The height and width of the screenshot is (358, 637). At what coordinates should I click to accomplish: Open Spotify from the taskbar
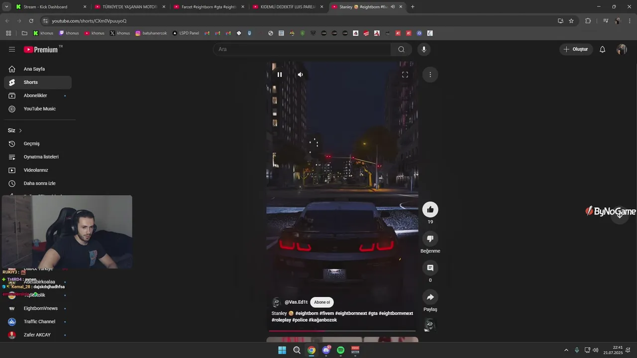tap(341, 350)
